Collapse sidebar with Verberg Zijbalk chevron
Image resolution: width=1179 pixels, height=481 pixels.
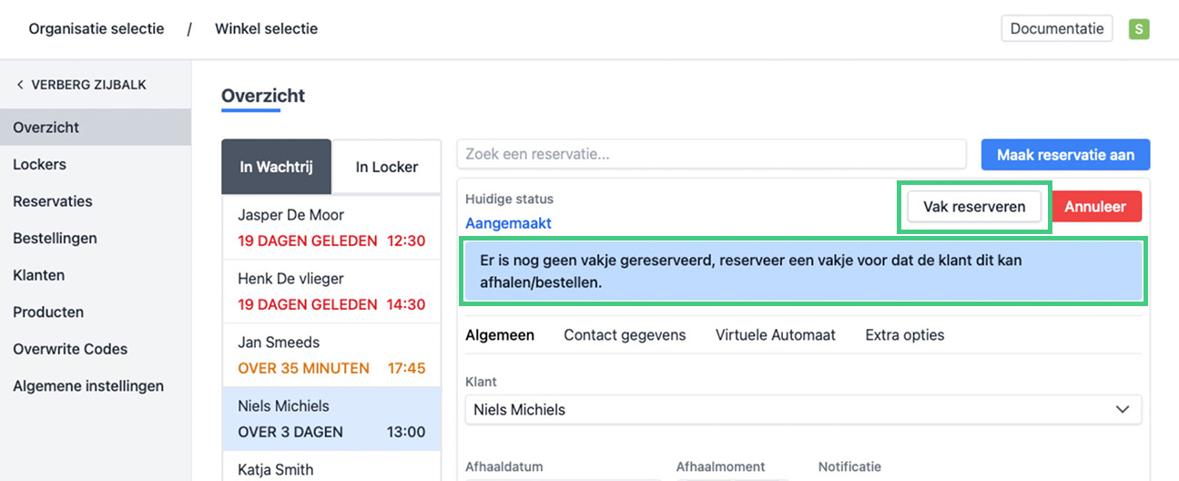click(x=20, y=85)
